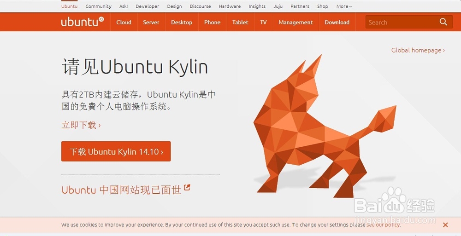Select the Ubuntu tab in the top bar
The height and width of the screenshot is (236, 461).
click(70, 6)
